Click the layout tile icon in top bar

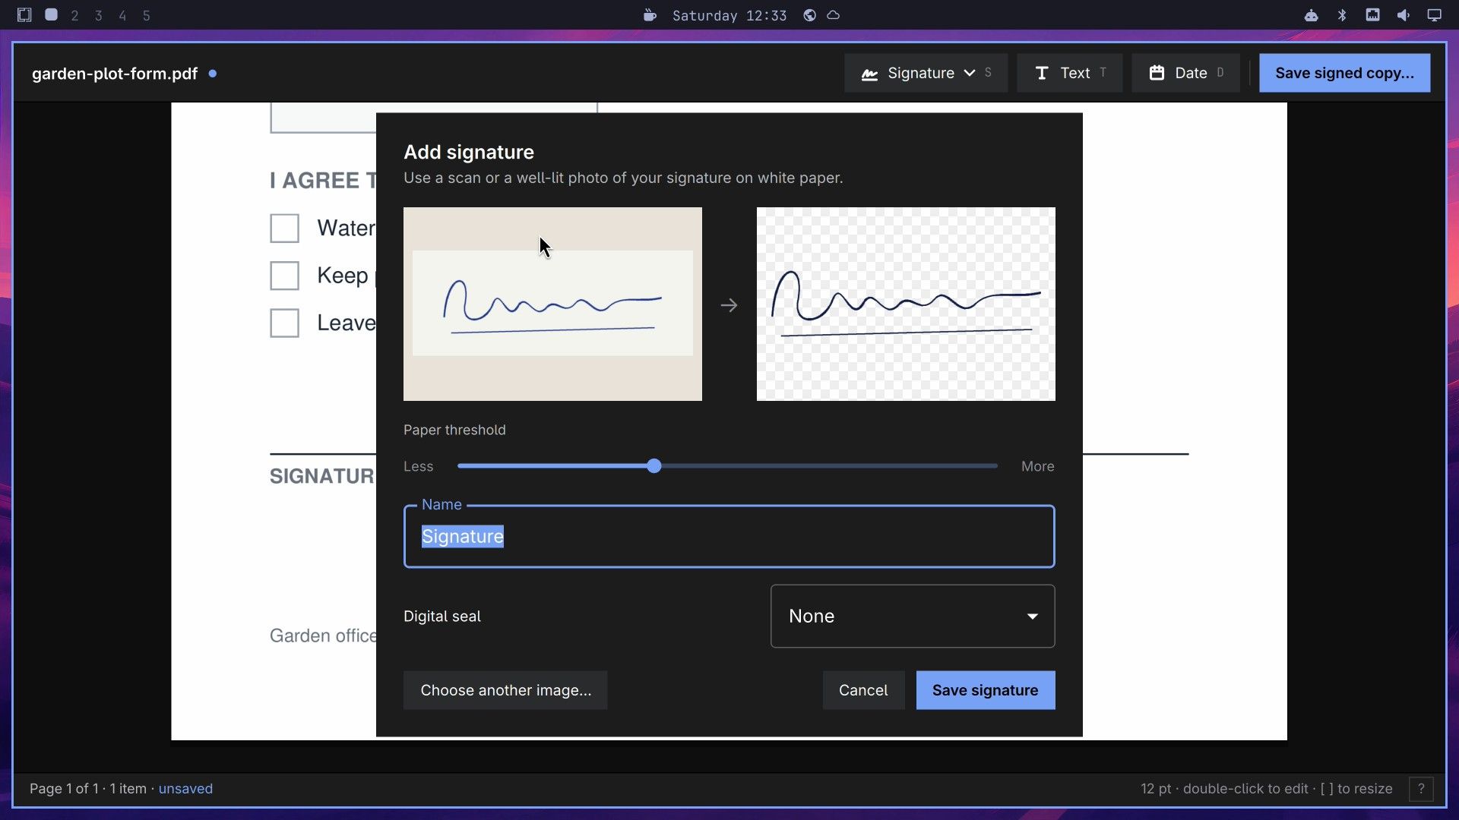[24, 15]
